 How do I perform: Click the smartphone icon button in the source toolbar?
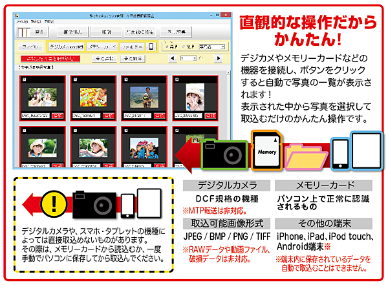point(151,47)
